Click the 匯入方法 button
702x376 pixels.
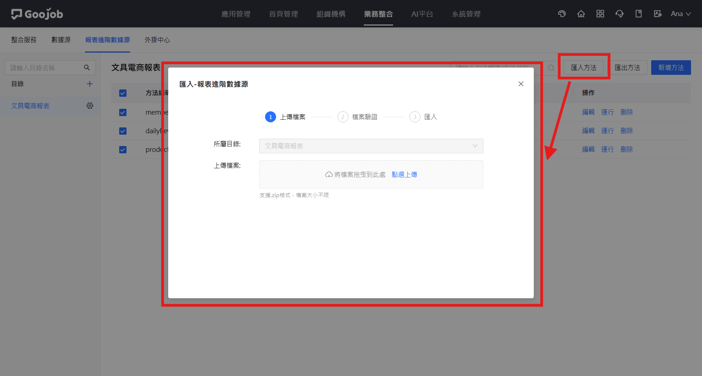coord(584,68)
